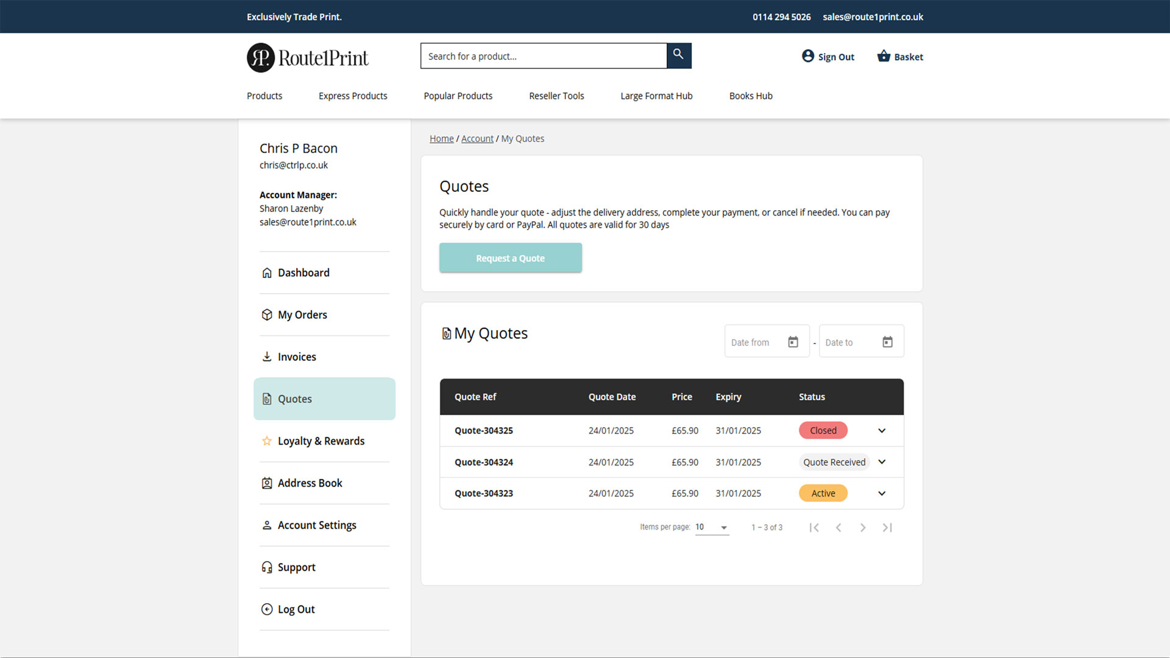Open the Books Hub menu
The width and height of the screenshot is (1170, 658).
(751, 96)
